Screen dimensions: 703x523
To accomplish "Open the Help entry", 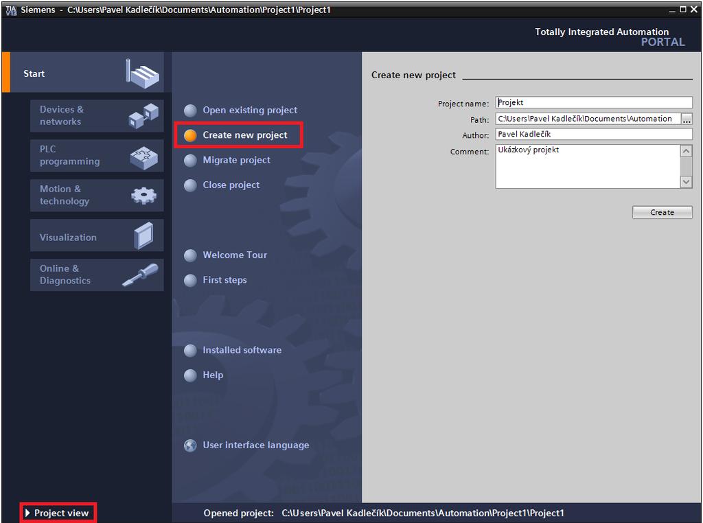I will point(213,375).
